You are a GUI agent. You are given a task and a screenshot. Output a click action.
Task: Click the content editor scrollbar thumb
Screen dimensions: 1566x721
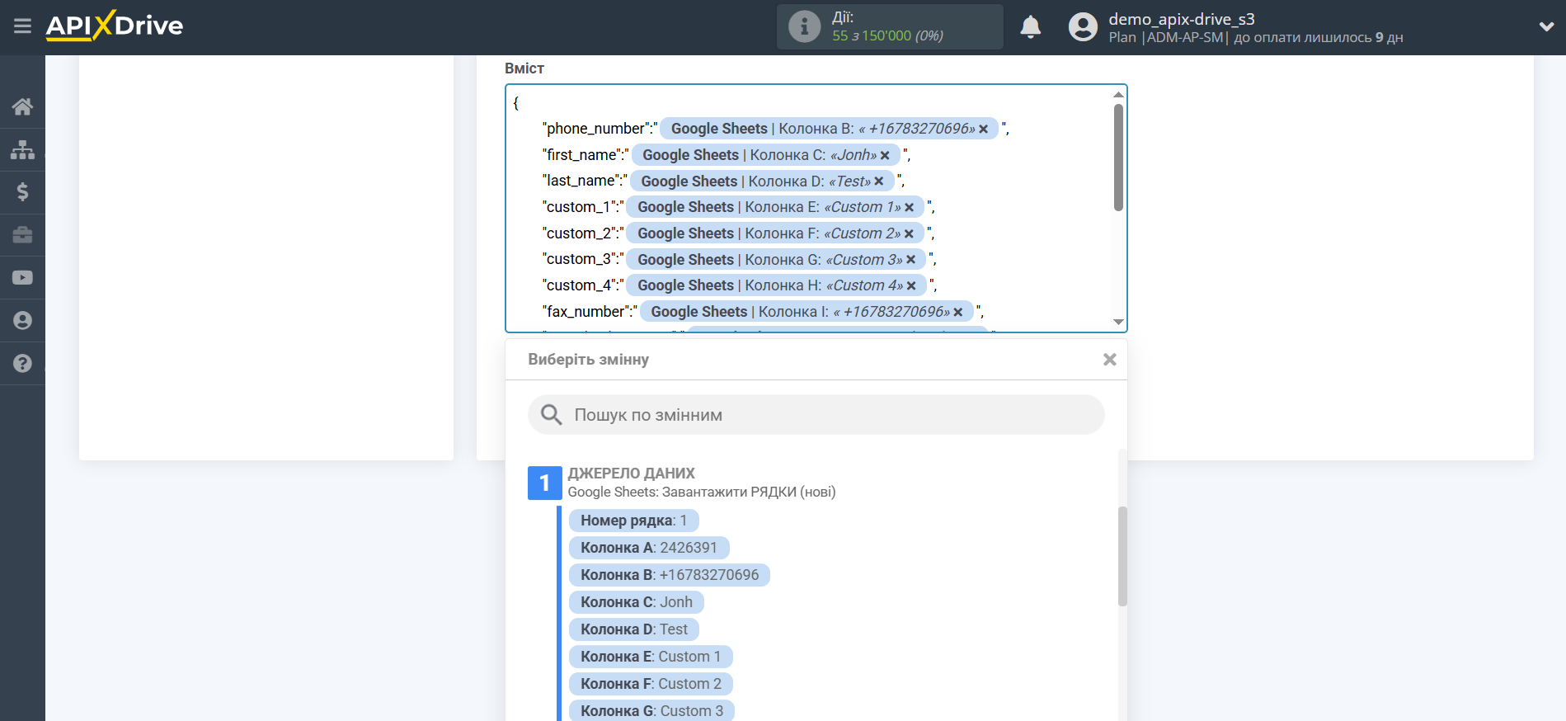(1118, 157)
